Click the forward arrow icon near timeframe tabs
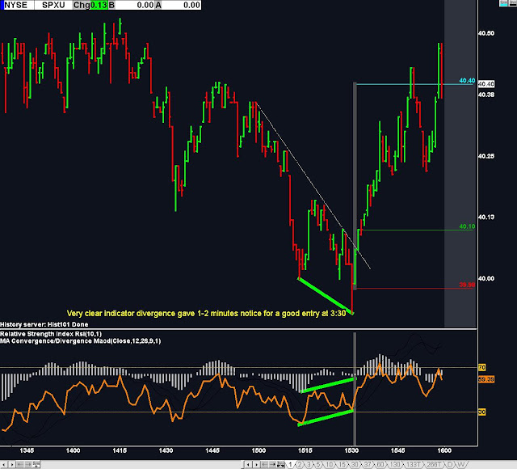 (x=272, y=464)
